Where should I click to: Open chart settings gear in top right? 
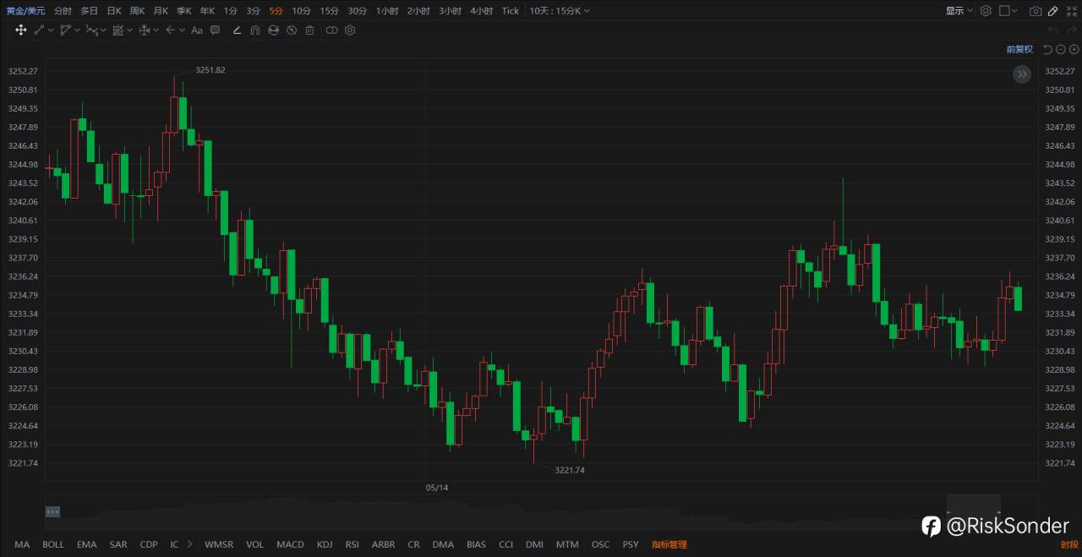[986, 11]
